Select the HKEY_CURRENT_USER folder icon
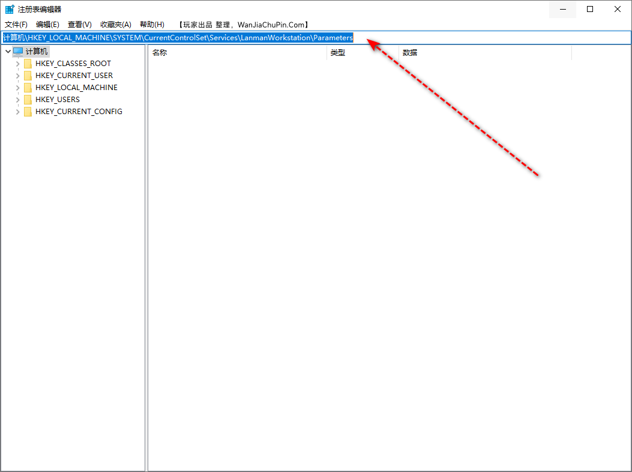Image resolution: width=632 pixels, height=472 pixels. pos(28,75)
